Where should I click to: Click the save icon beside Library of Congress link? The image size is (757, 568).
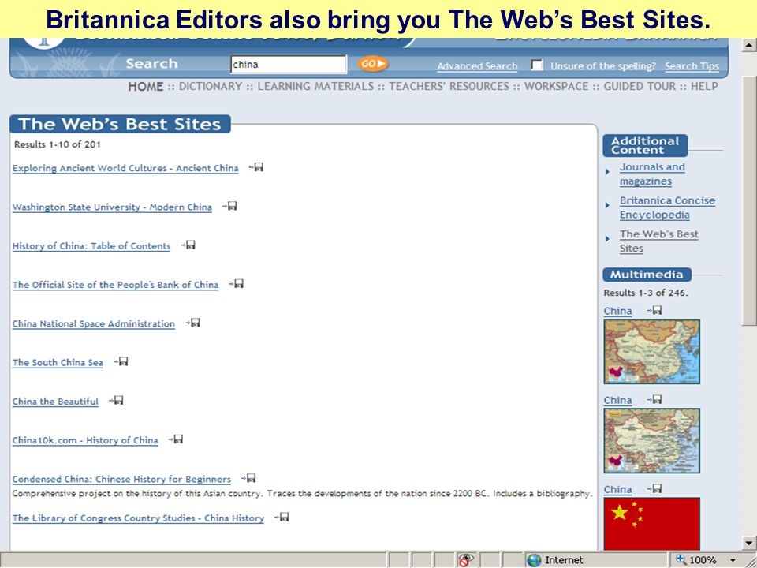(282, 517)
